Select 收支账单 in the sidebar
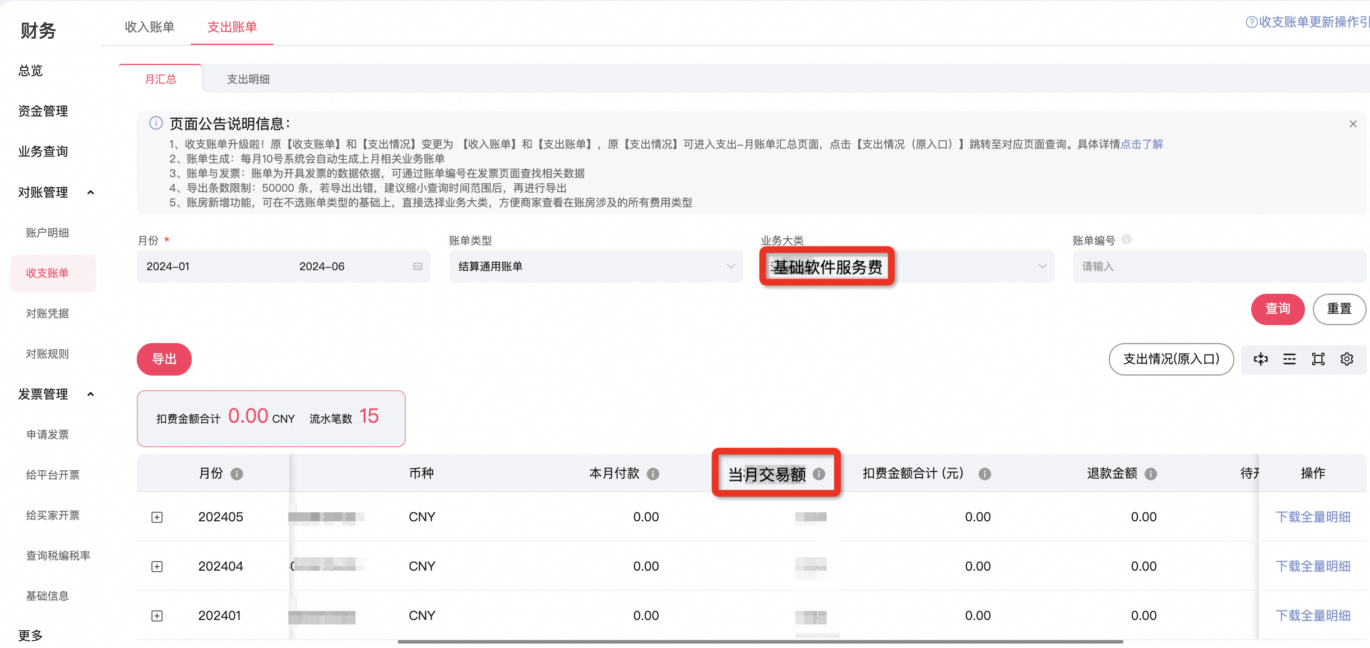 tap(53, 273)
